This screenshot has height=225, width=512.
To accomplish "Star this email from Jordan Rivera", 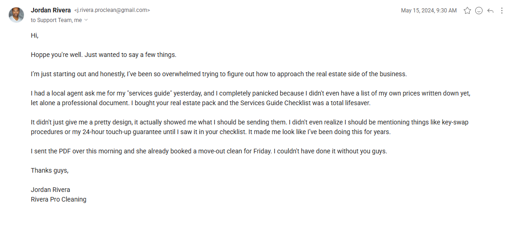I will click(x=467, y=11).
